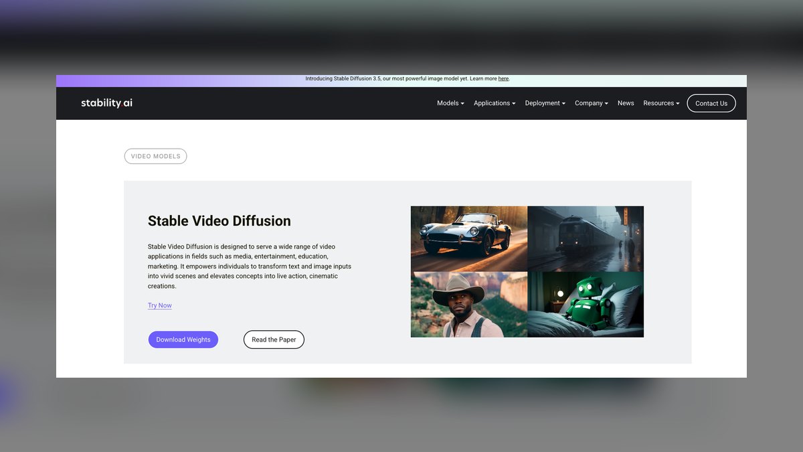The width and height of the screenshot is (803, 452).
Task: Follow the 'here' link in the announcement banner
Action: tap(503, 79)
